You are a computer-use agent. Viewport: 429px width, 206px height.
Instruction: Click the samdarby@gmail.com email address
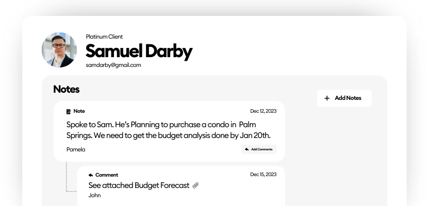(x=113, y=65)
